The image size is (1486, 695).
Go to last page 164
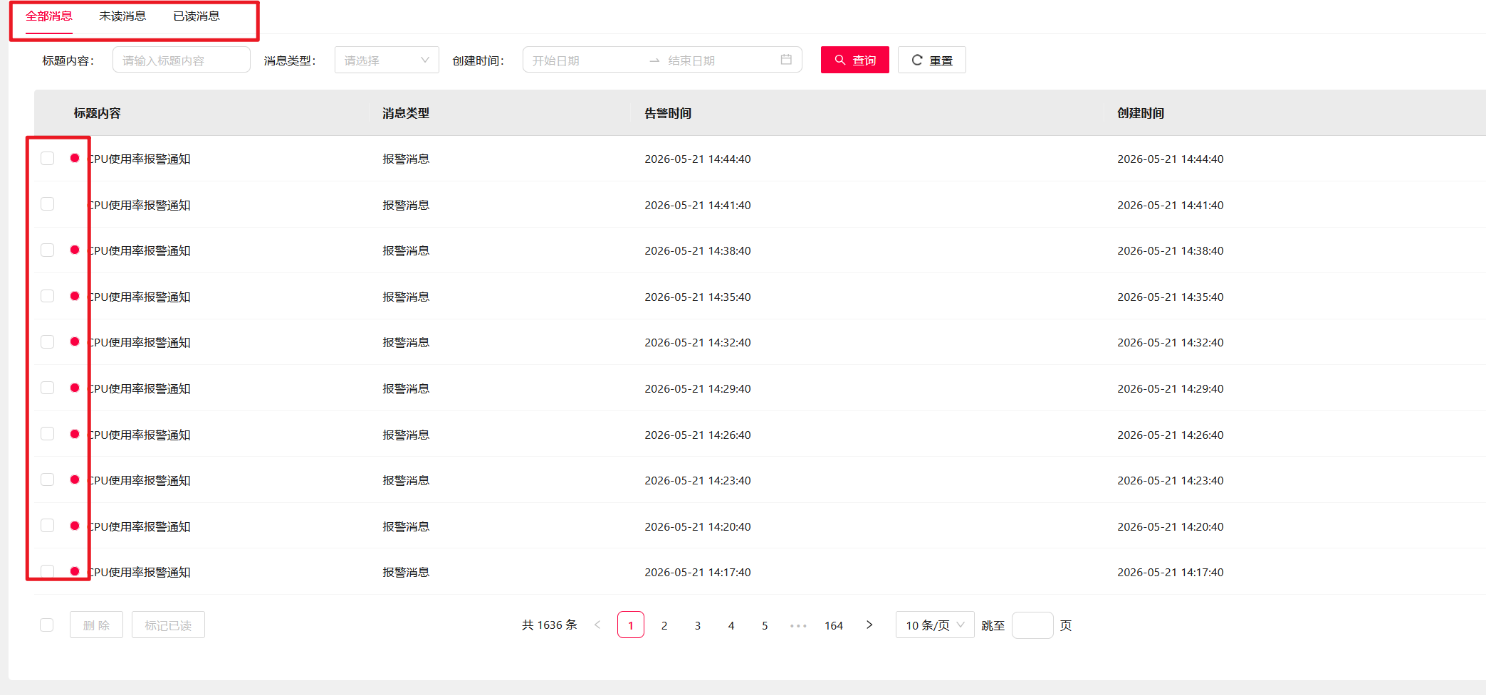click(x=834, y=625)
